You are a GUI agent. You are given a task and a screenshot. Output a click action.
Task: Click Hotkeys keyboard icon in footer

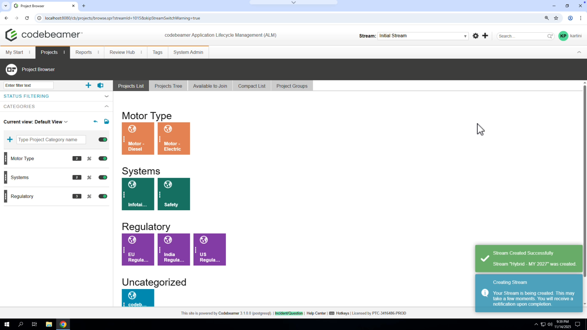332,313
